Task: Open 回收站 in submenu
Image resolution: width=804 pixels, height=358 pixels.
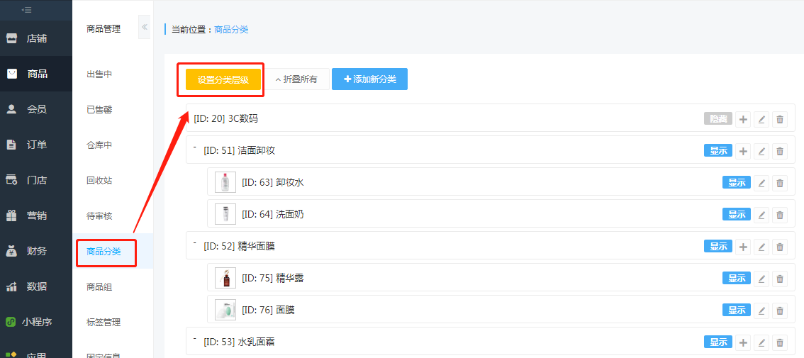Action: click(99, 181)
